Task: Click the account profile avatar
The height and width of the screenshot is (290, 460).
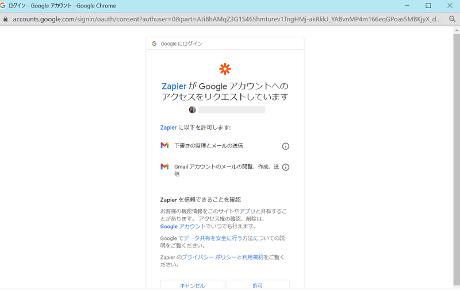Action: [x=193, y=110]
